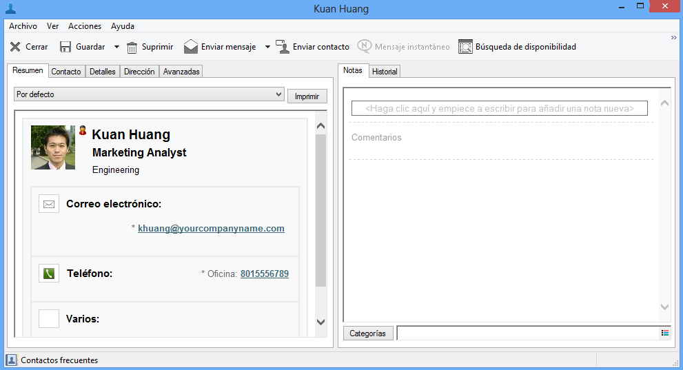Click Kuan Huang's contact photo
This screenshot has height=370, width=683.
[53, 147]
